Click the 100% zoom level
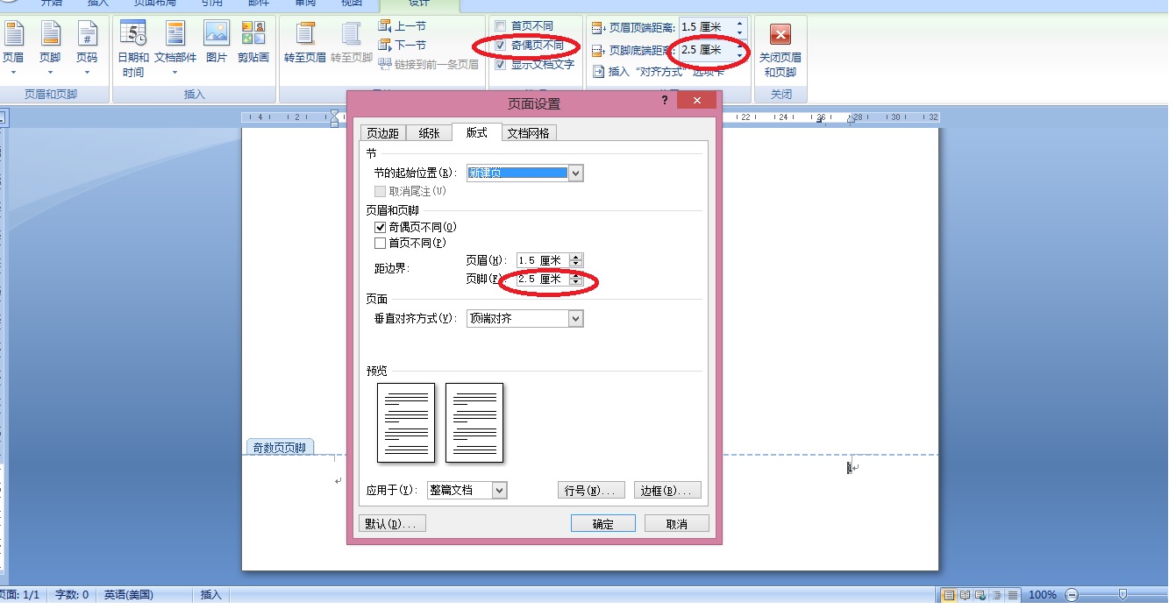The height and width of the screenshot is (616, 1176). 1042,595
